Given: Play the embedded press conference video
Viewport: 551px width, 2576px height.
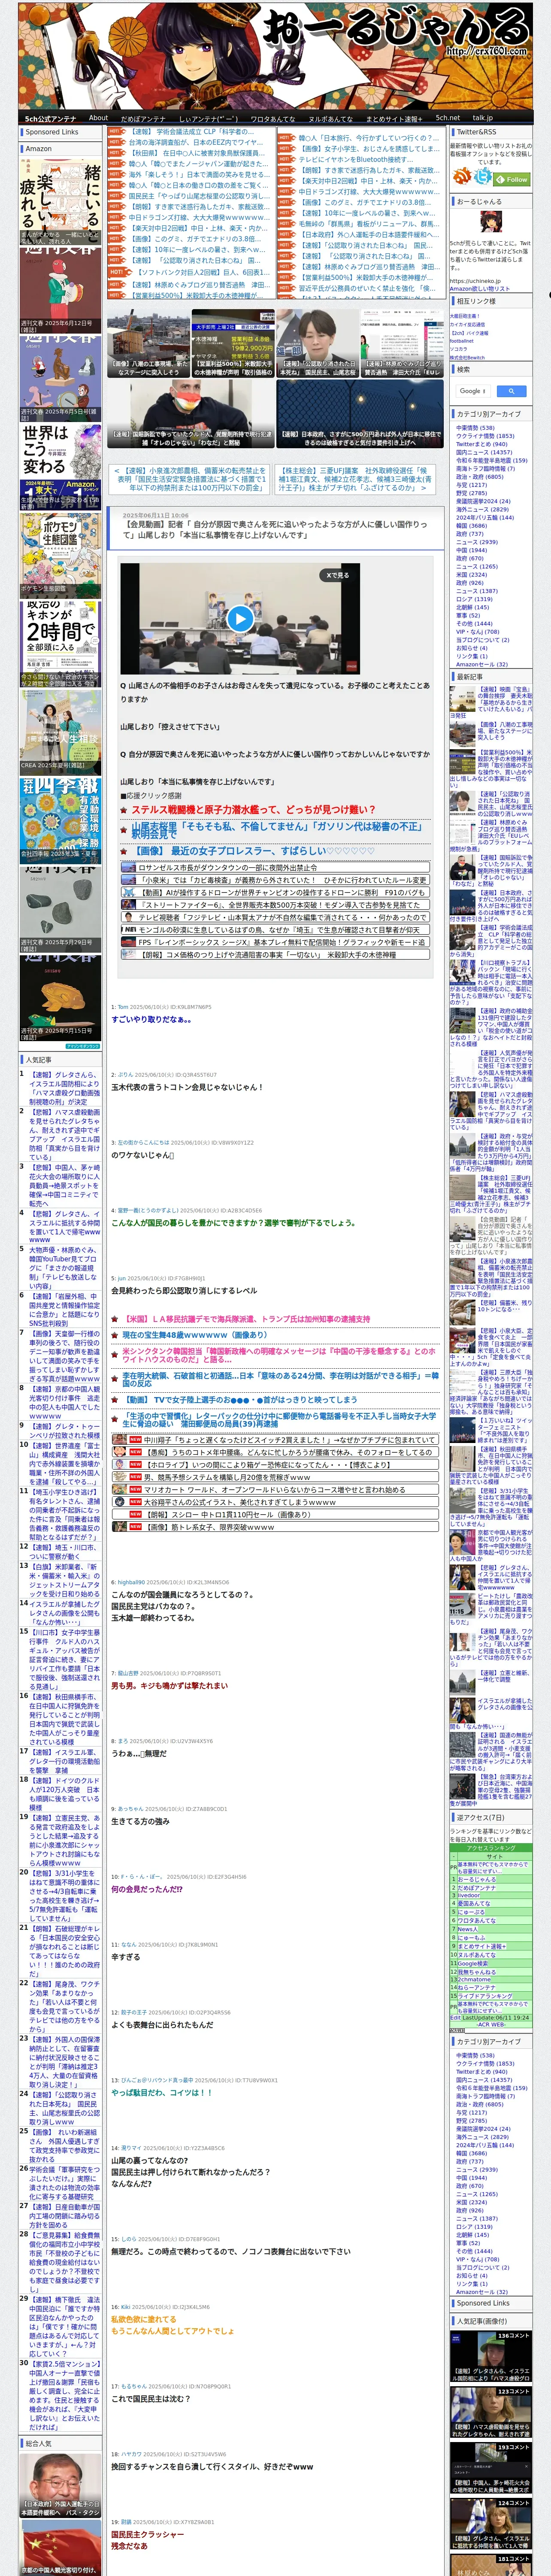Looking at the screenshot, I should pyautogui.click(x=240, y=619).
